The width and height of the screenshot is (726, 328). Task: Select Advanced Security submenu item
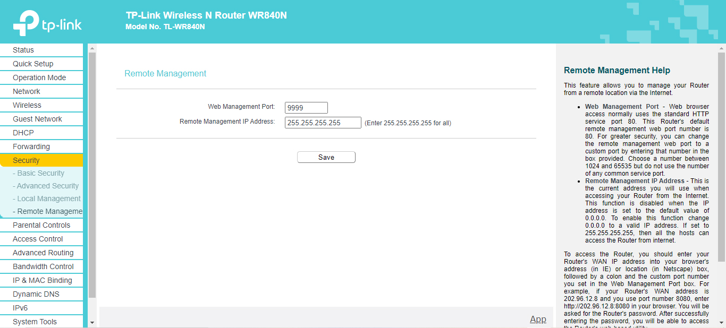(x=47, y=186)
